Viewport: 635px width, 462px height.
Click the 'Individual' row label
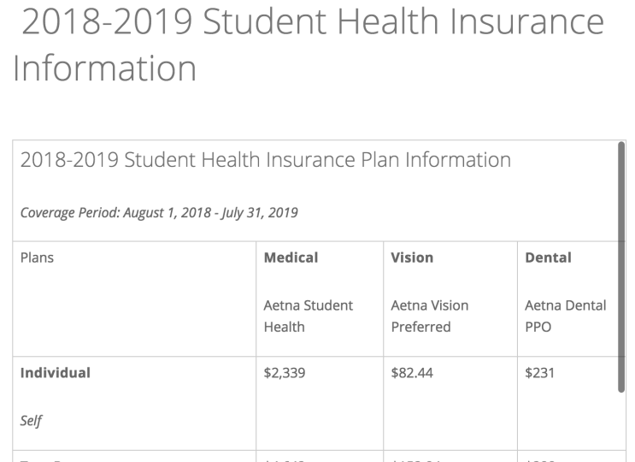56,374
